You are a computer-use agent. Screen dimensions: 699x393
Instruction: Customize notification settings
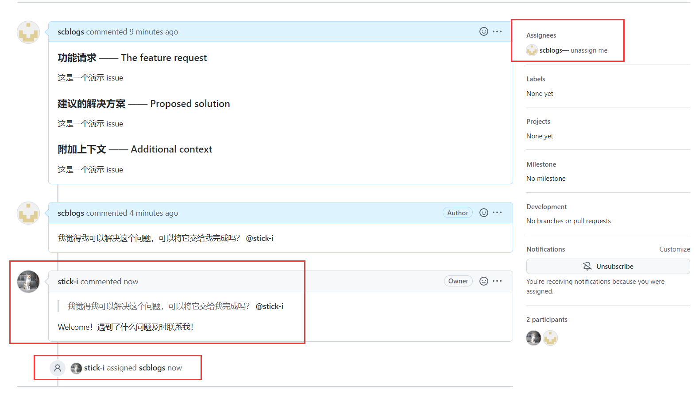click(675, 249)
